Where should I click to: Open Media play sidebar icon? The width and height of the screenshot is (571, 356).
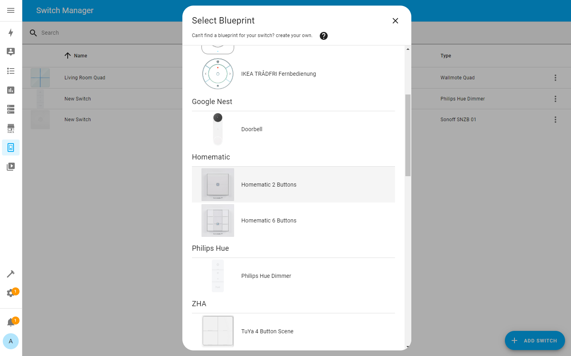click(x=11, y=167)
